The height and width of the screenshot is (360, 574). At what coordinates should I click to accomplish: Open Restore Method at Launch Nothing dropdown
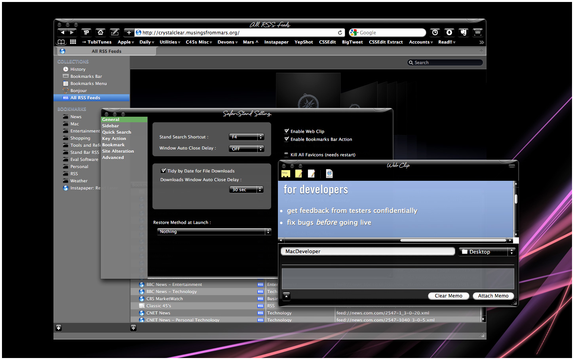[x=214, y=231]
